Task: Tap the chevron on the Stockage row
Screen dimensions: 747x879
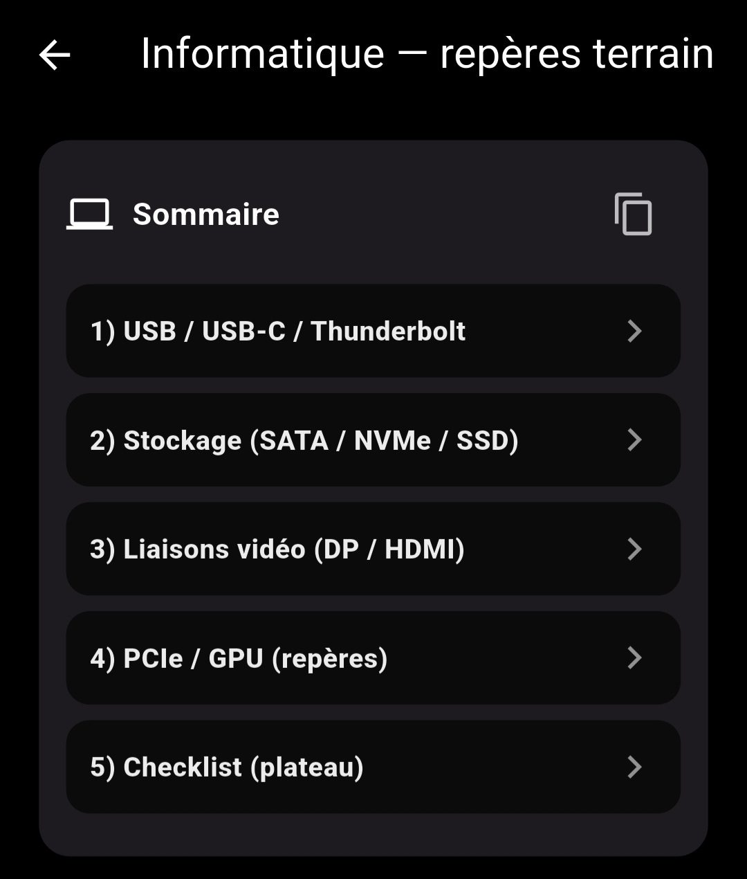Action: point(634,440)
